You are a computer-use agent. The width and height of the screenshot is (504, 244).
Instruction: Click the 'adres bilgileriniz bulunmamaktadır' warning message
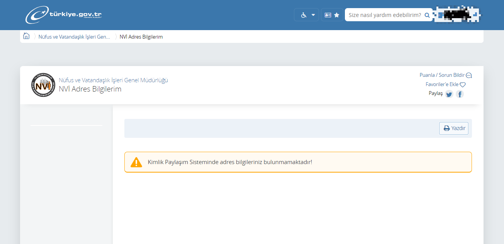coord(230,162)
